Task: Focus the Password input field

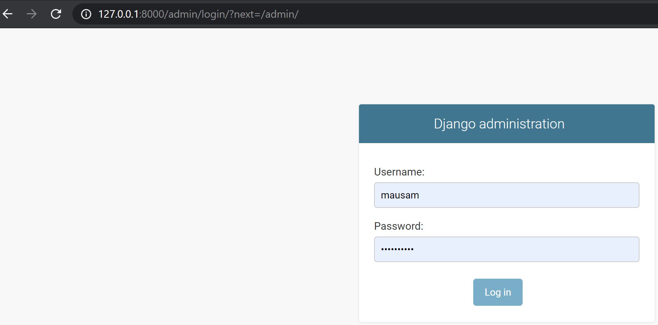Action: tap(506, 249)
